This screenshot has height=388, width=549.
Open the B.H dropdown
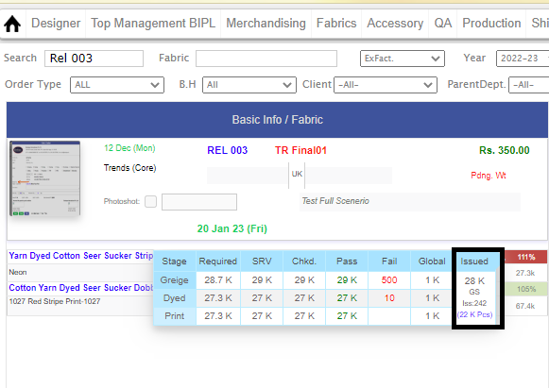(x=249, y=85)
